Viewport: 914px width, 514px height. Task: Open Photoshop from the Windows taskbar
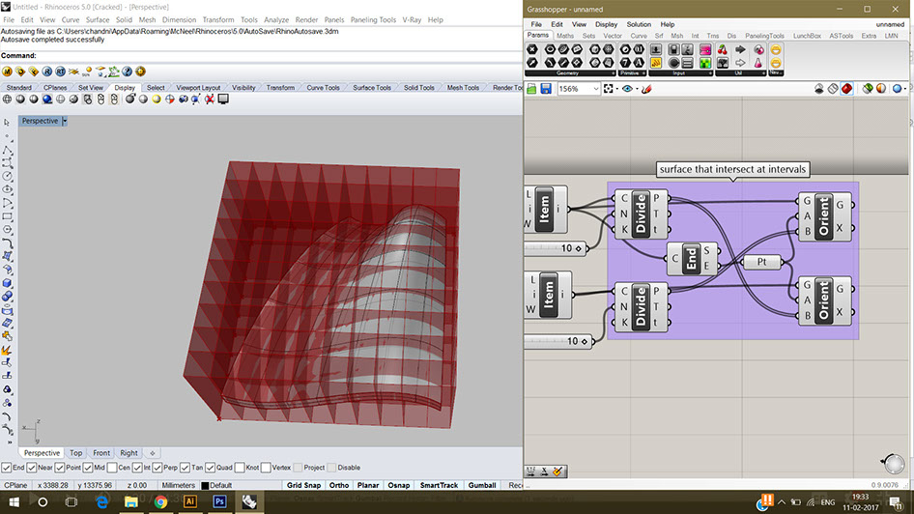pyautogui.click(x=219, y=501)
